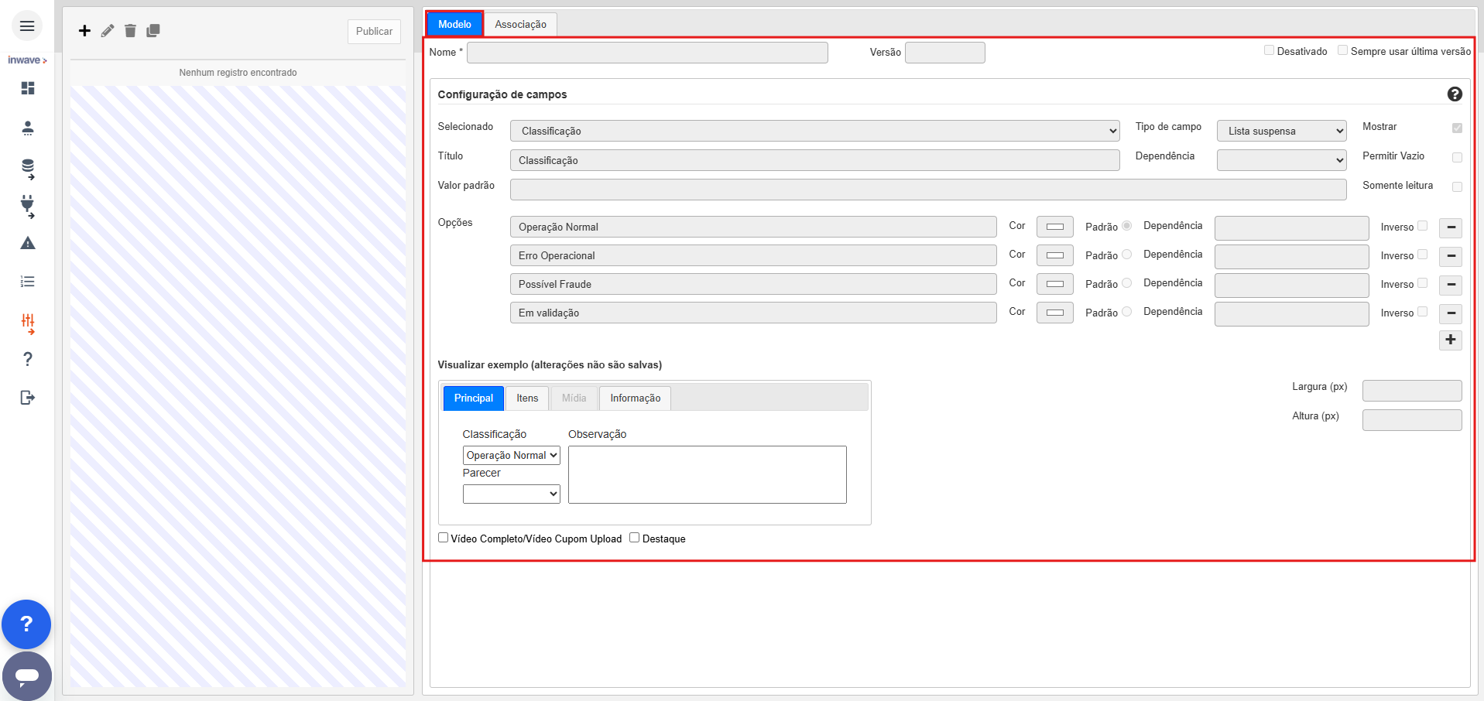Remove the Operação Normal option
The image size is (1484, 701).
click(x=1451, y=227)
